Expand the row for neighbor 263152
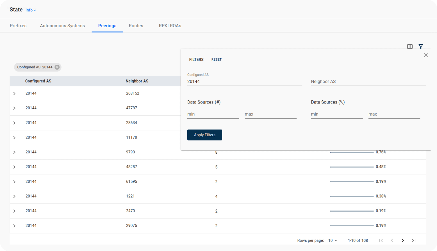437x251 pixels. click(14, 93)
